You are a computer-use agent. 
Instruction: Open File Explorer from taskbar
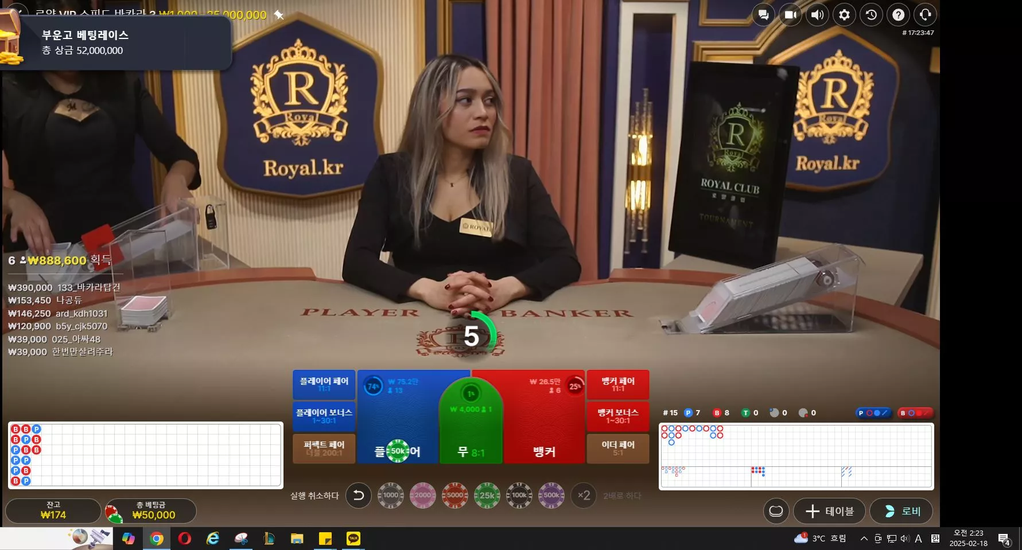click(x=297, y=539)
